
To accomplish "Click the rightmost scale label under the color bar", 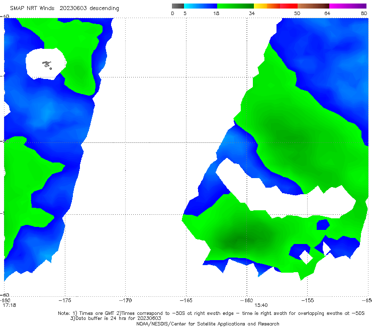I will [x=364, y=14].
